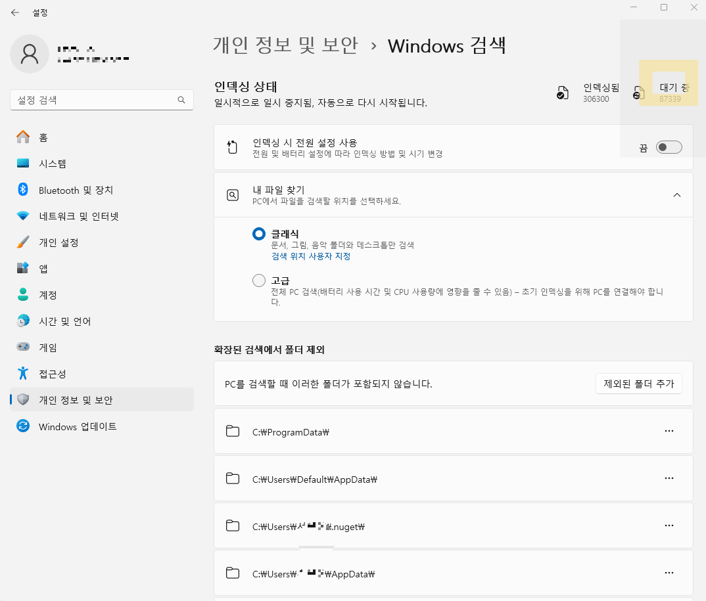Click the 내 파일 찾기 search icon

tap(232, 195)
